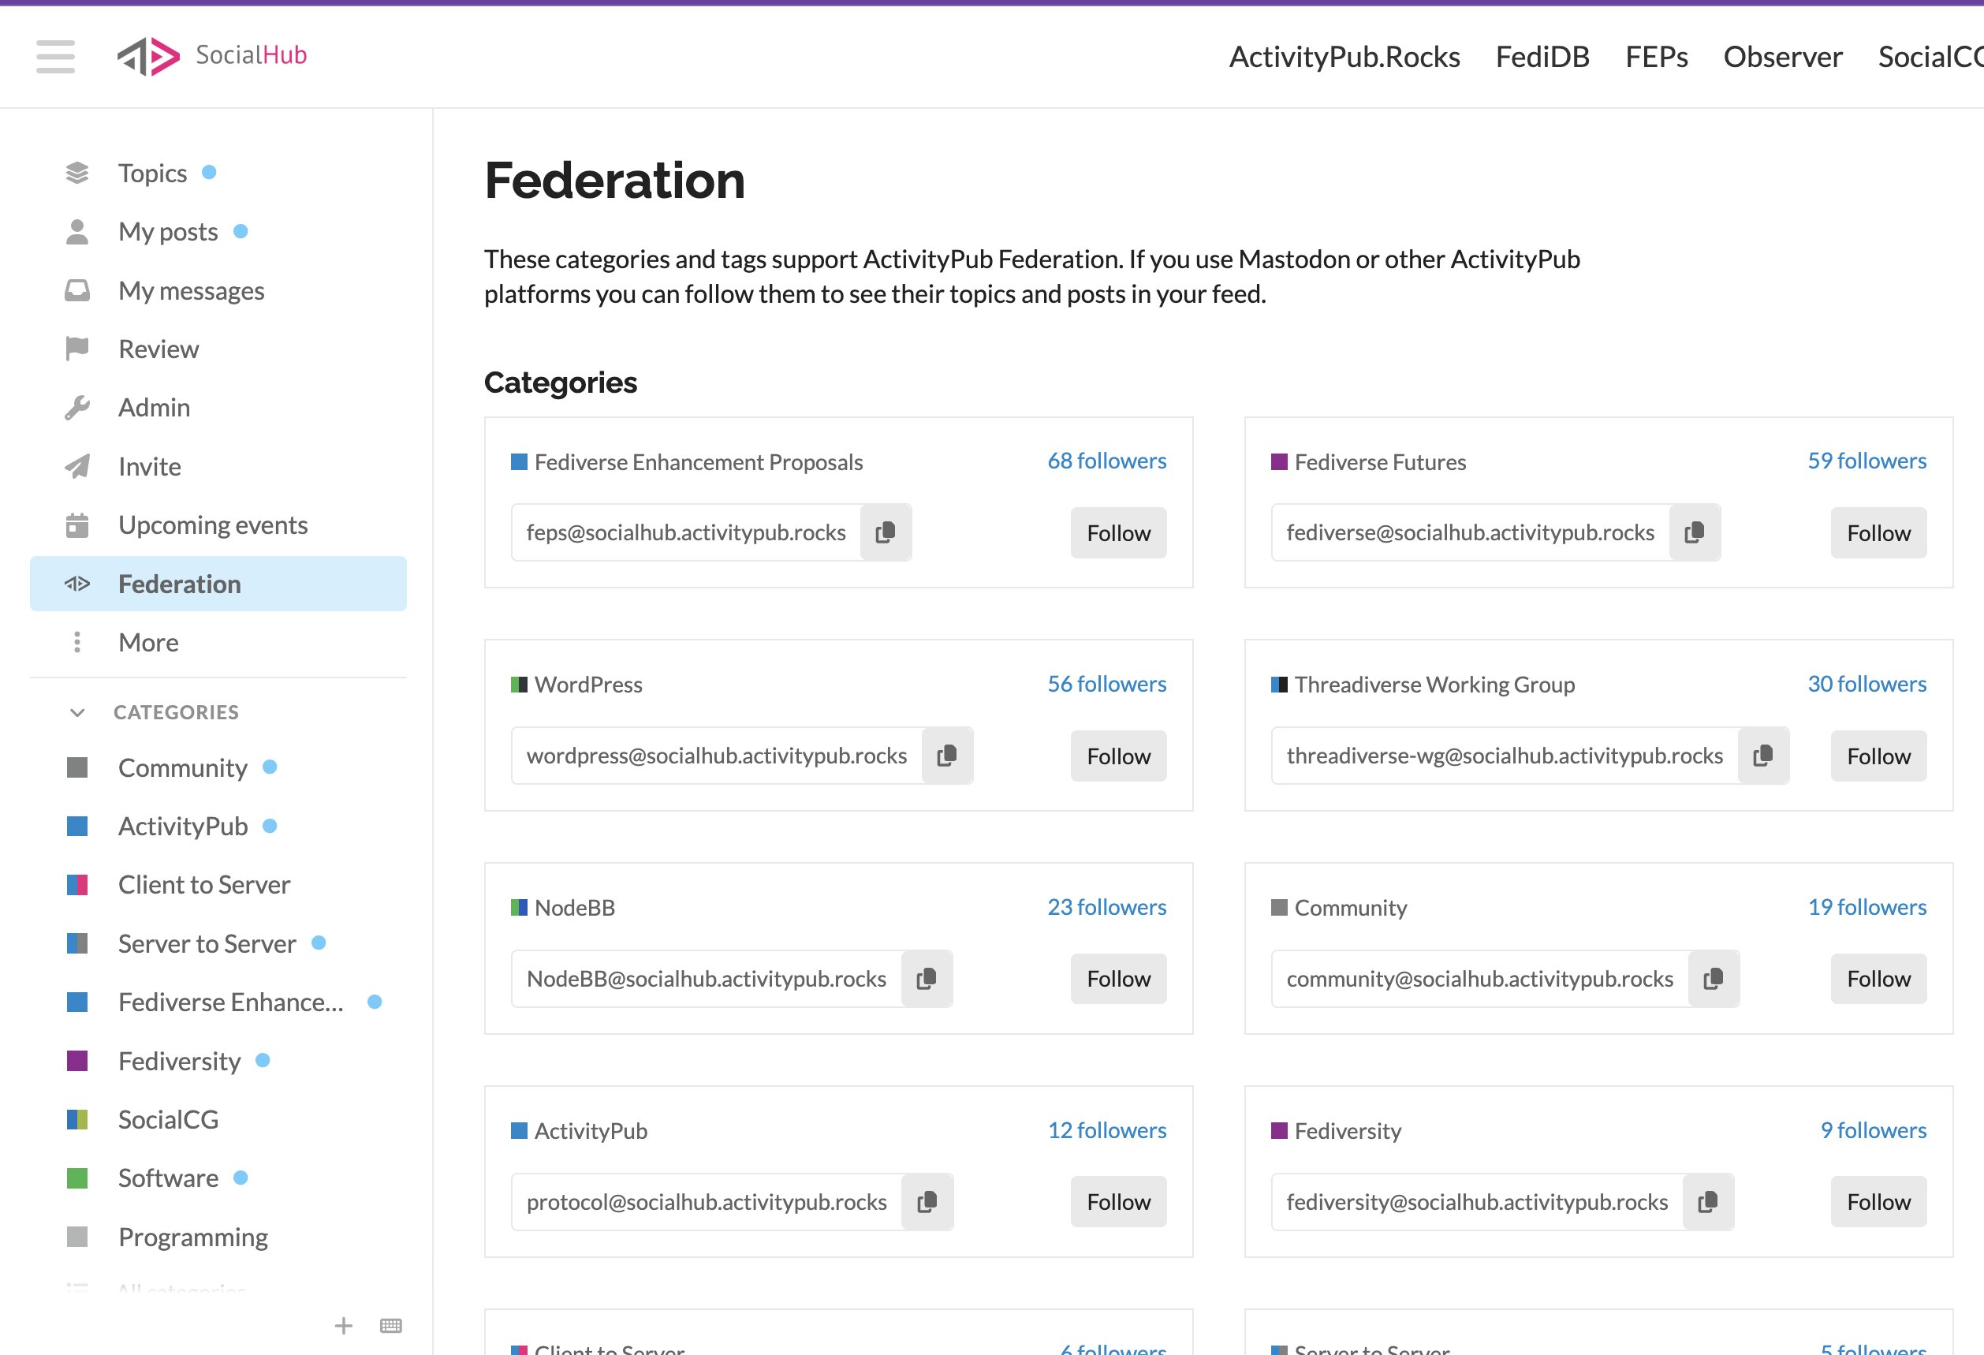Toggle the hamburger sidebar menu
The image size is (1984, 1355).
(55, 56)
